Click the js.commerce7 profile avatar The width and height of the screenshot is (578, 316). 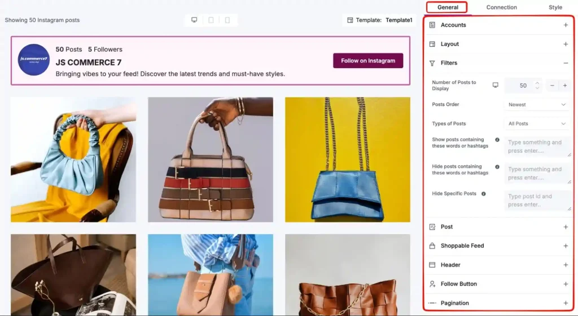33,60
